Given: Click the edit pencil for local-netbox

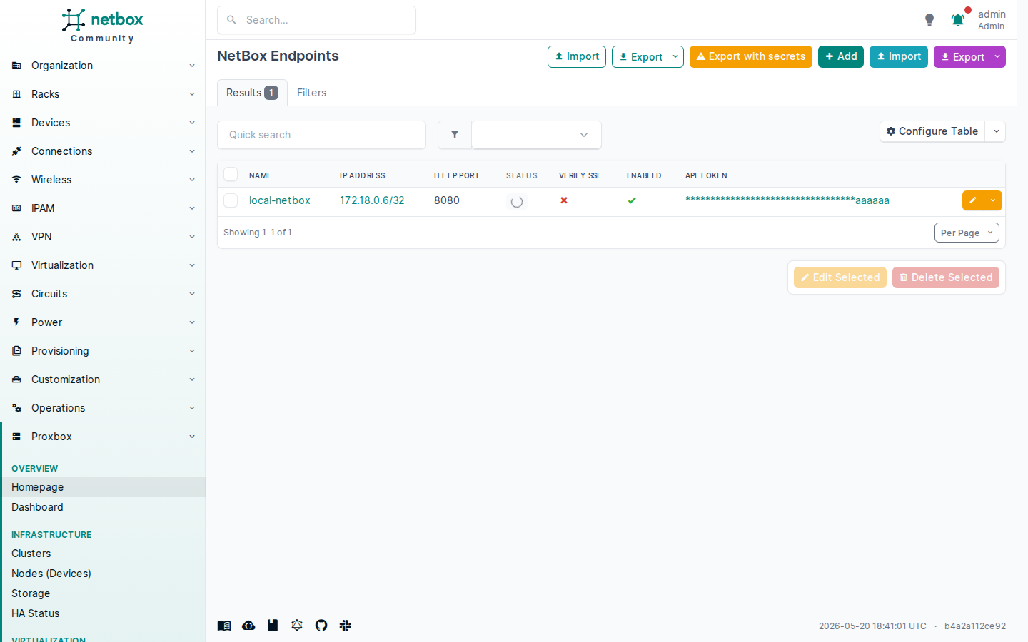Looking at the screenshot, I should pos(973,200).
